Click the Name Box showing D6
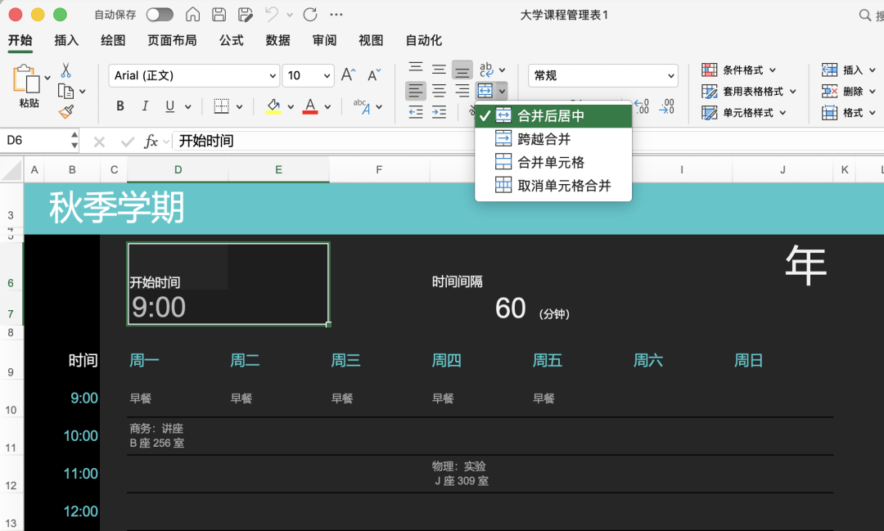The image size is (884, 531). [35, 141]
